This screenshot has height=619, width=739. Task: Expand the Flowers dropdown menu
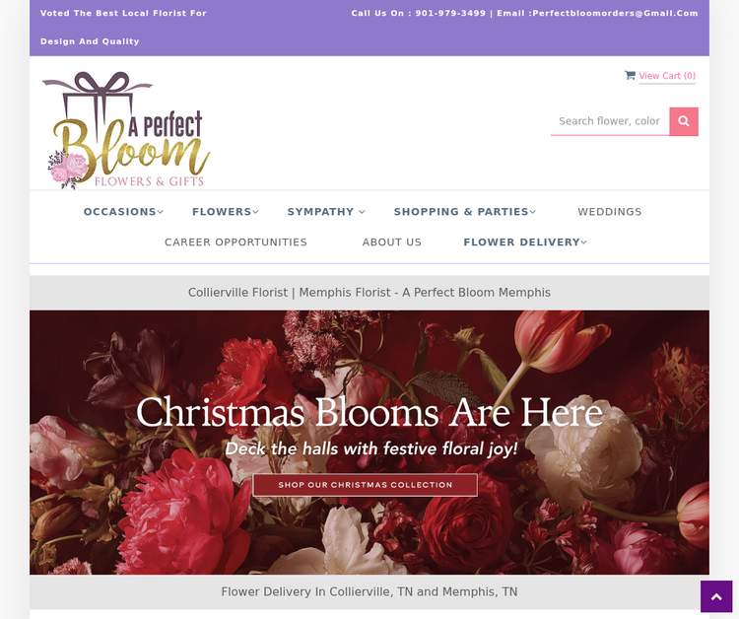tap(226, 212)
